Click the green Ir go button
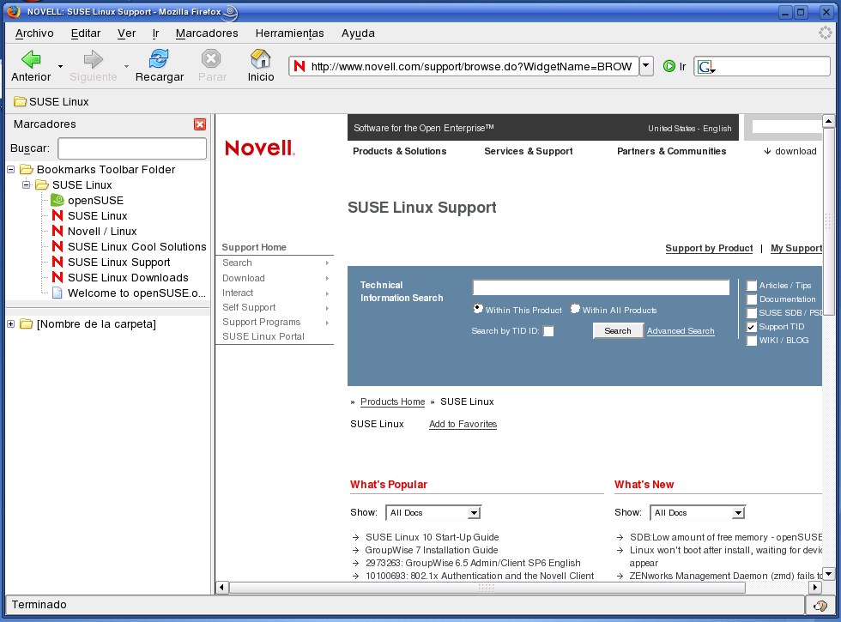Screen dimensions: 841x622 [675, 67]
